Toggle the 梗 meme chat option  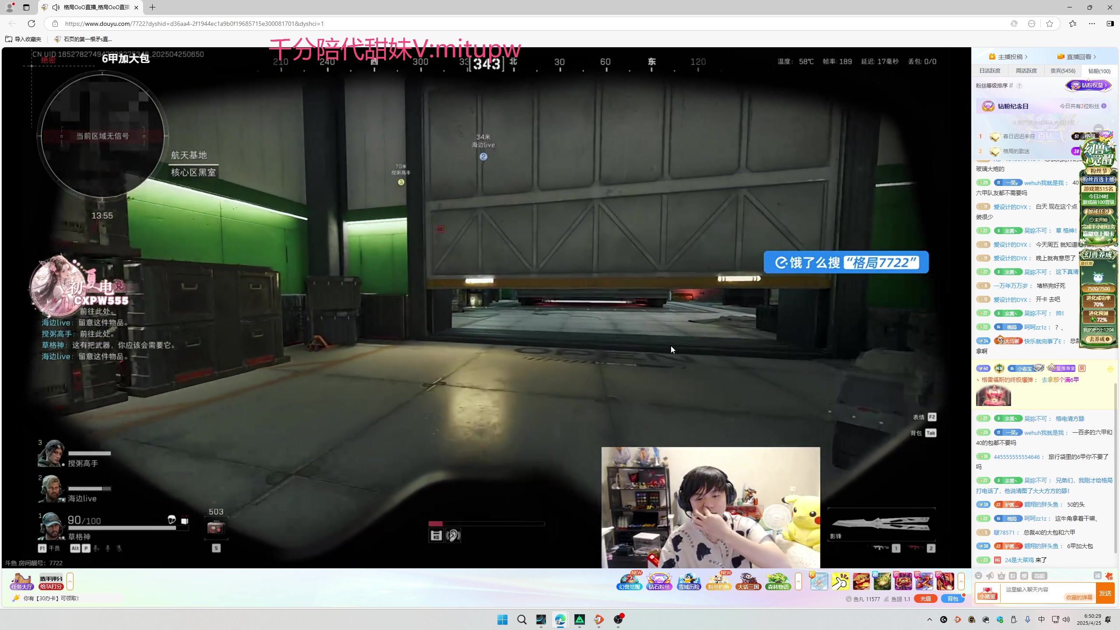point(1024,576)
